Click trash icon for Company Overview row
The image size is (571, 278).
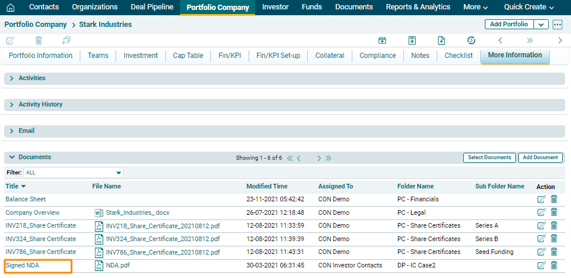(554, 212)
